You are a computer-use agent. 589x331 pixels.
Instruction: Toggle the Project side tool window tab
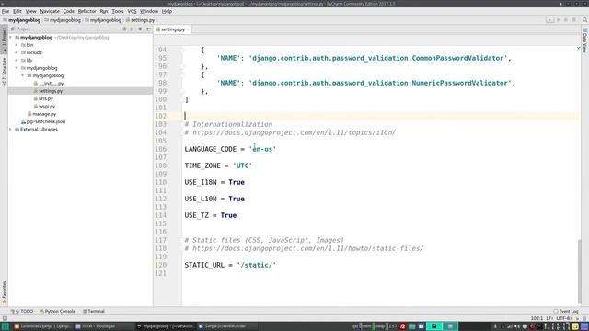click(x=4, y=40)
